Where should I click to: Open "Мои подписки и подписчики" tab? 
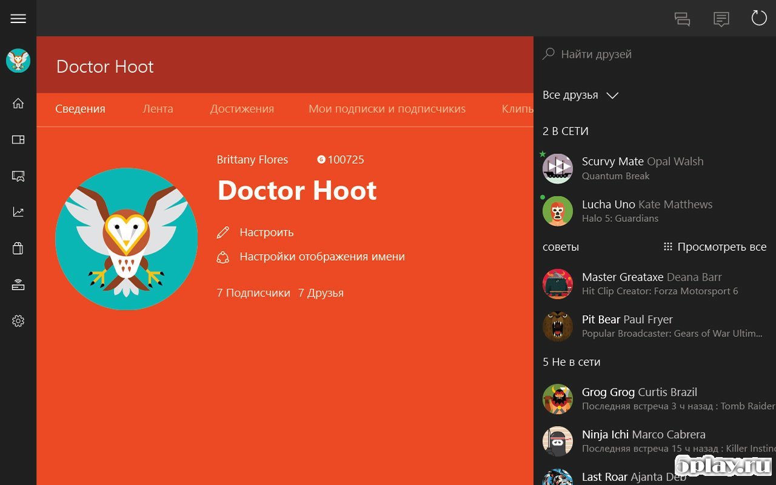pyautogui.click(x=387, y=109)
